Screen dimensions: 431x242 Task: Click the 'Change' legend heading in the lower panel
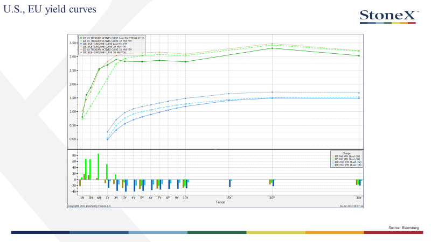tap(346, 153)
